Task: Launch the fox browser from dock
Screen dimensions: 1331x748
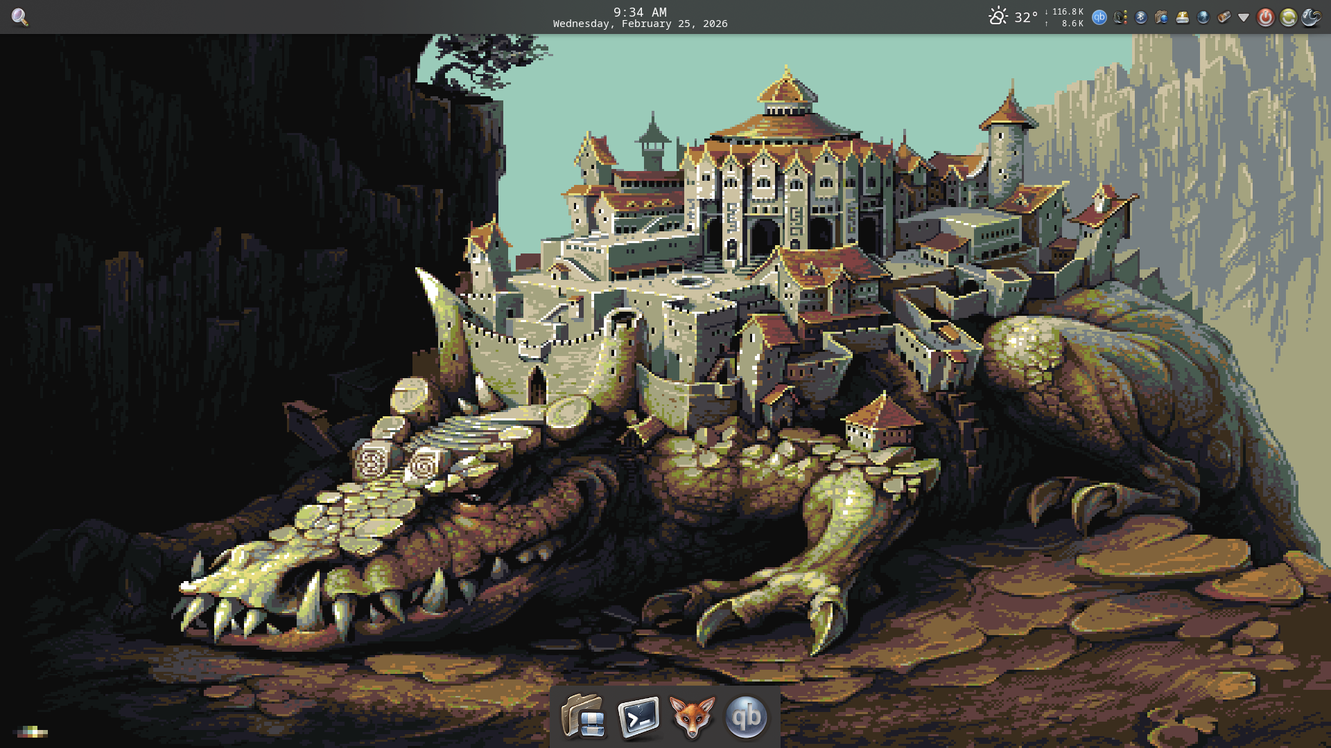Action: (x=692, y=717)
